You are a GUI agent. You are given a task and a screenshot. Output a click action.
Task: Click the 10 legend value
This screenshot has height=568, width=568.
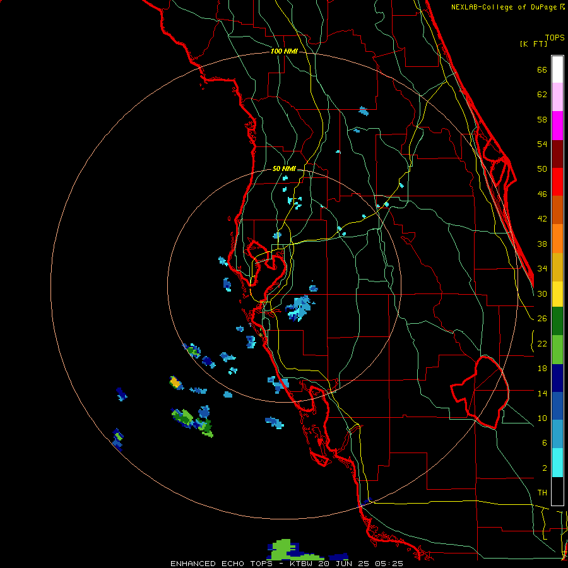[542, 418]
